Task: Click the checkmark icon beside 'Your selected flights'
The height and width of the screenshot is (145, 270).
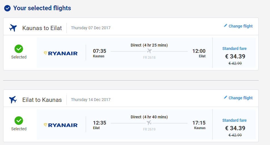Action: tap(8, 8)
